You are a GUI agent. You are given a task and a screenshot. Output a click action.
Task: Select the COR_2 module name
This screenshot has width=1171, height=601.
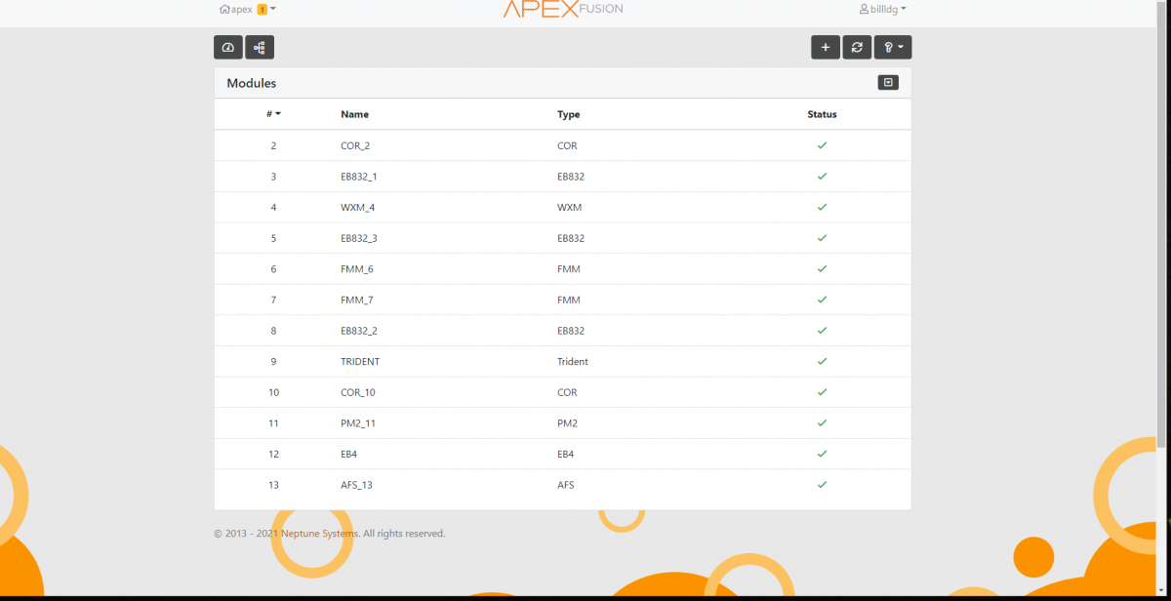point(355,145)
